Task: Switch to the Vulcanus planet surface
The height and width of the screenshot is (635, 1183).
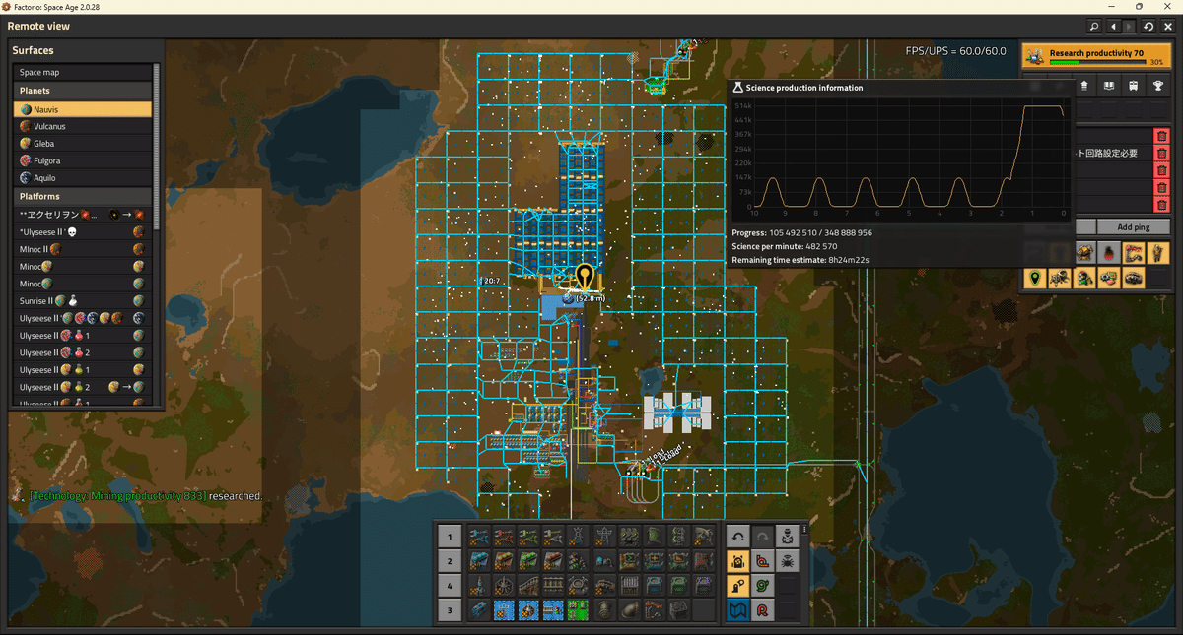Action: pos(83,126)
